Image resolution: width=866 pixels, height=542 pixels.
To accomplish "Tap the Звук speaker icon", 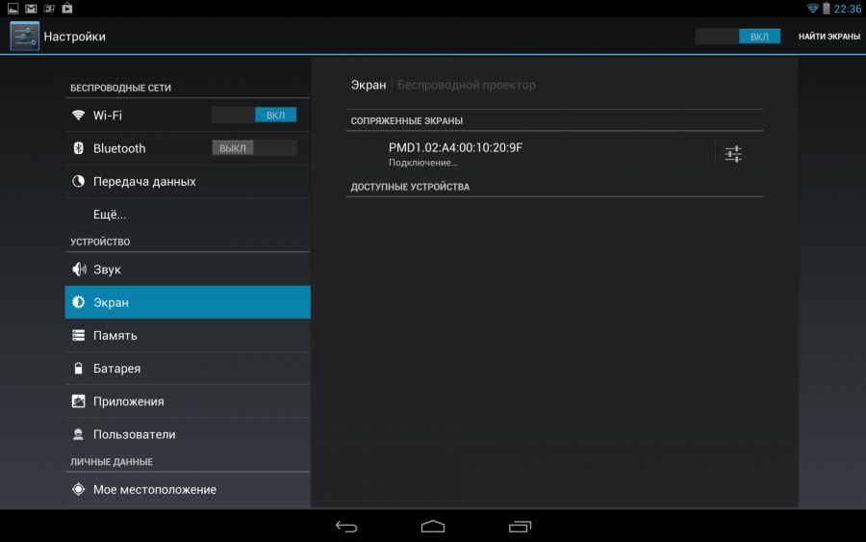I will tap(79, 270).
